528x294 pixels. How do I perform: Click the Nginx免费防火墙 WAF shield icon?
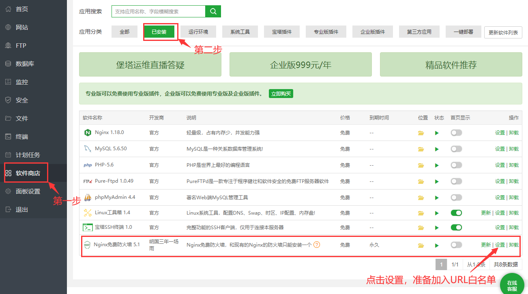[x=87, y=245]
